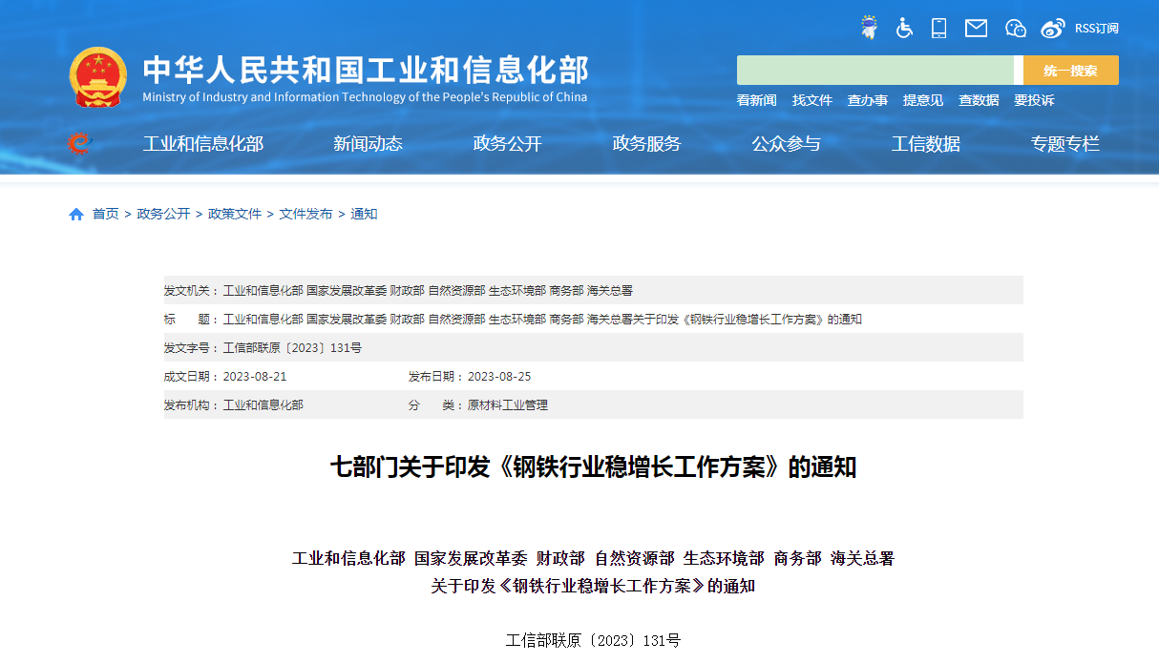Open the 政务公开 nav menu
This screenshot has width=1159, height=663.
tap(508, 144)
